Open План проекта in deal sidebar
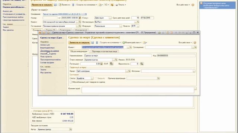The width and height of the screenshot is (238, 133). [x=46, y=57]
